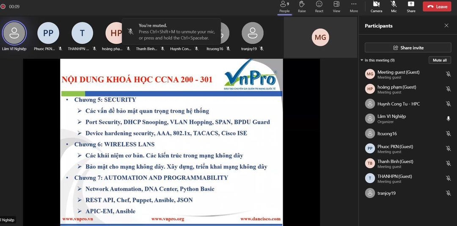The image size is (457, 226).
Task: Click www.dancisco.com link on slide
Action: click(260, 219)
